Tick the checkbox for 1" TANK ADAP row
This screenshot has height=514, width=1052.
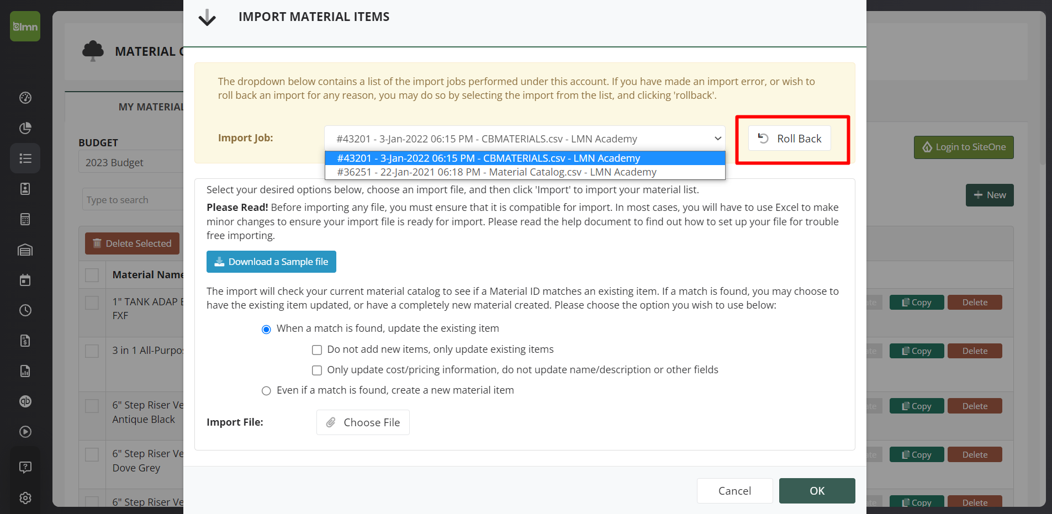click(x=92, y=303)
